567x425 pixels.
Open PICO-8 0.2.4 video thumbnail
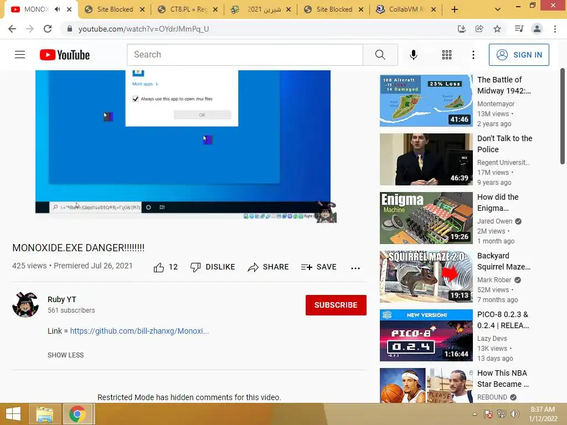[x=426, y=335]
